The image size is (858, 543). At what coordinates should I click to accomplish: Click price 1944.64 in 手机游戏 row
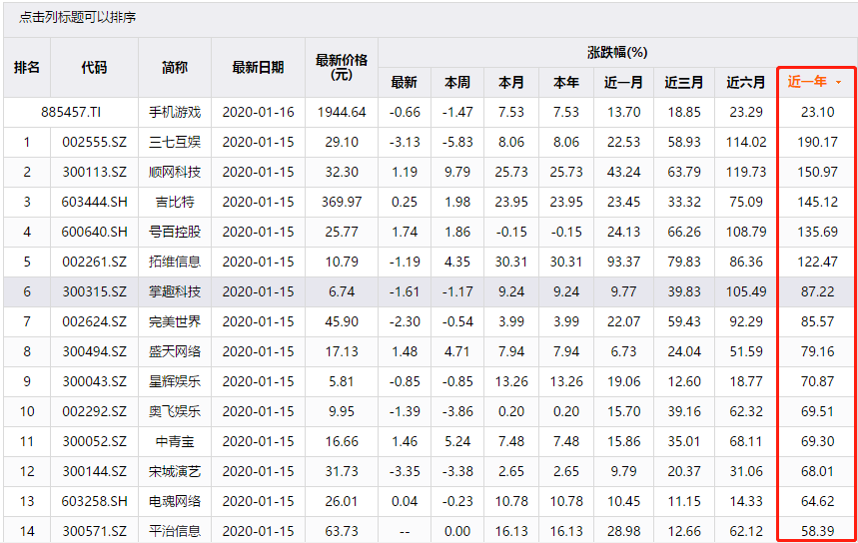[342, 112]
